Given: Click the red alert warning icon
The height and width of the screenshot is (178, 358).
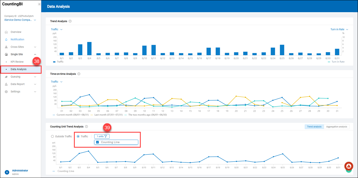Looking at the screenshot, I should point(349,166).
